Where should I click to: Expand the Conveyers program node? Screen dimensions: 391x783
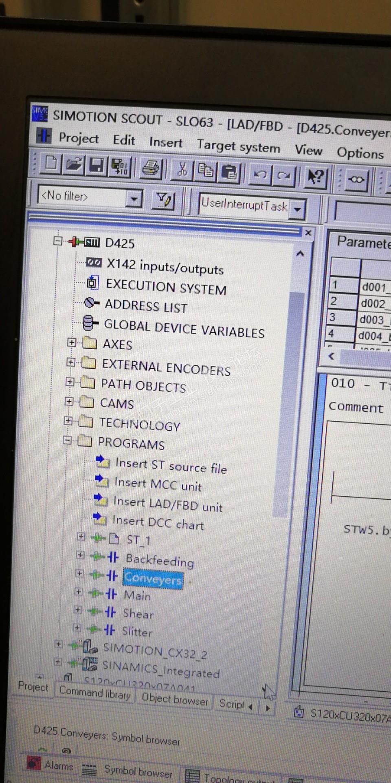pos(79,573)
